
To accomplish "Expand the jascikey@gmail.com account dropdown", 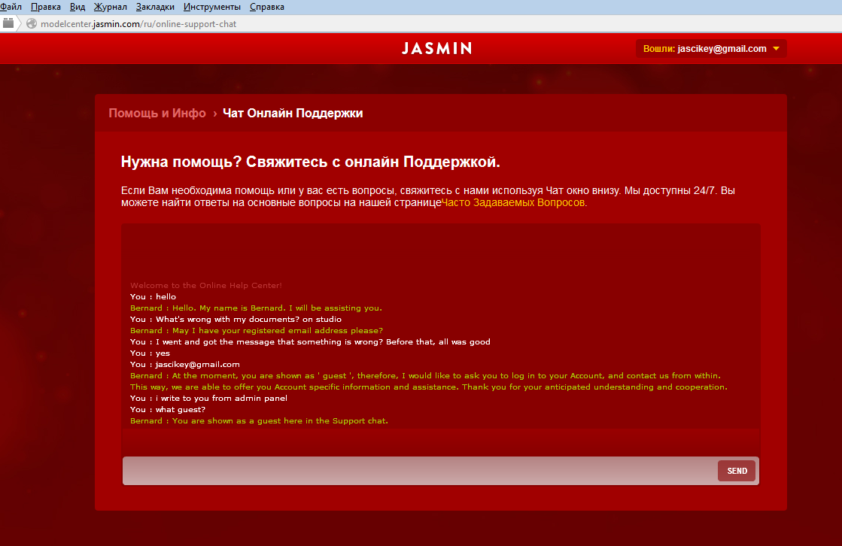I will coord(711,49).
